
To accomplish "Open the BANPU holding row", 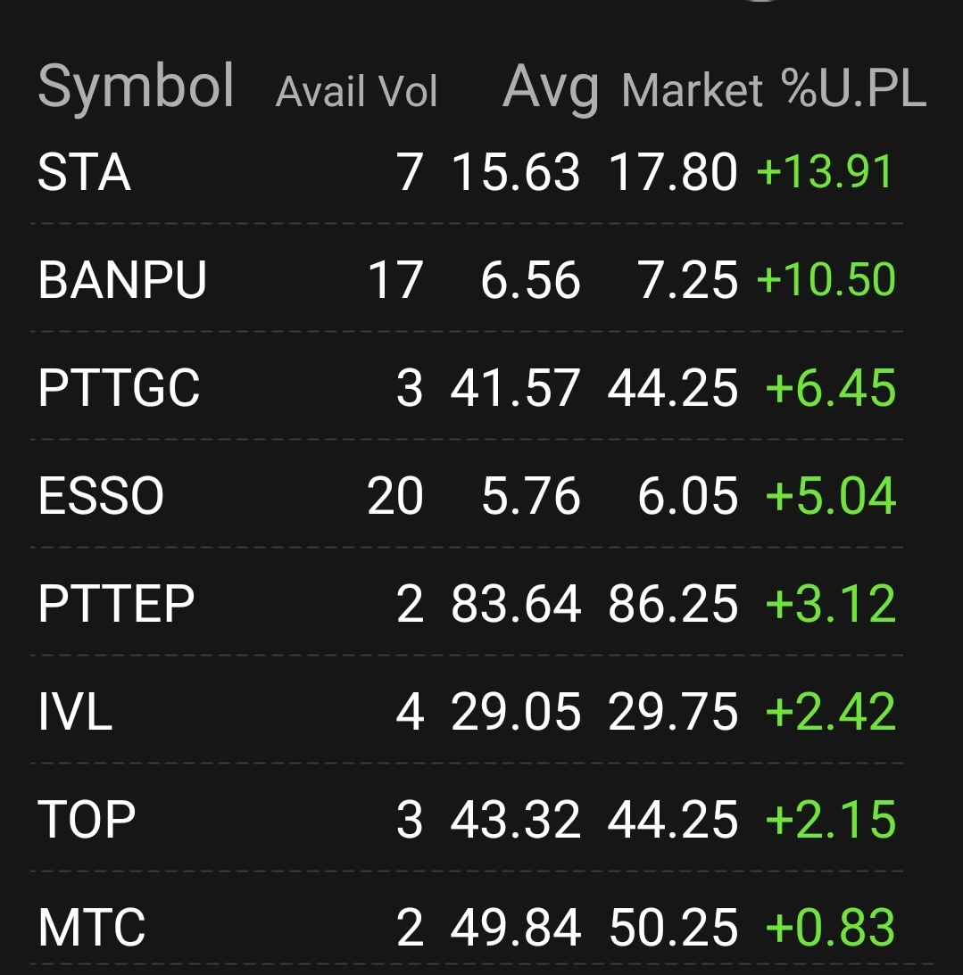I will tap(122, 280).
